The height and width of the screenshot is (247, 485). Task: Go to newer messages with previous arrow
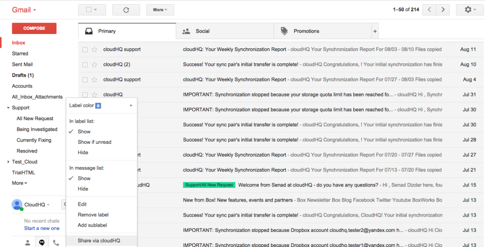pos(429,10)
